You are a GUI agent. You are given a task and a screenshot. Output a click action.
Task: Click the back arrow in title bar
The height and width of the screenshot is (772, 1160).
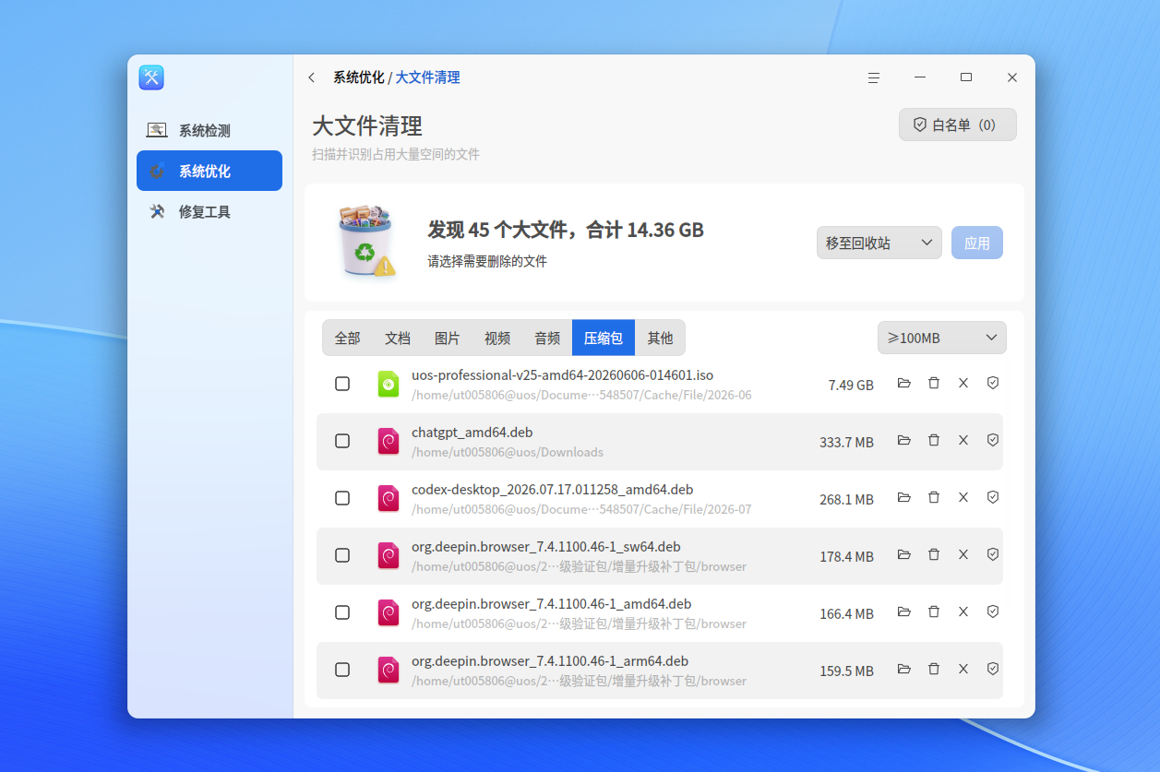coord(312,77)
